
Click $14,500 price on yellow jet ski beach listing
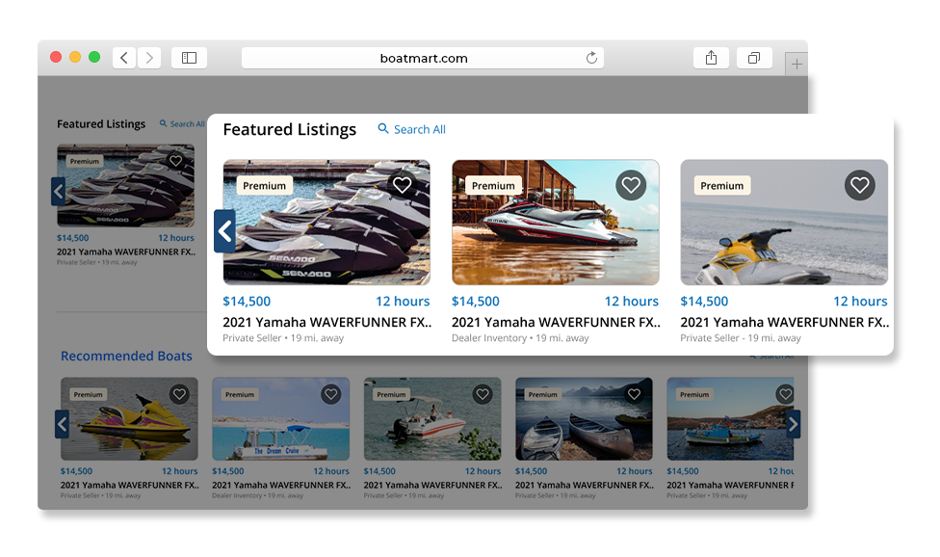(x=704, y=301)
